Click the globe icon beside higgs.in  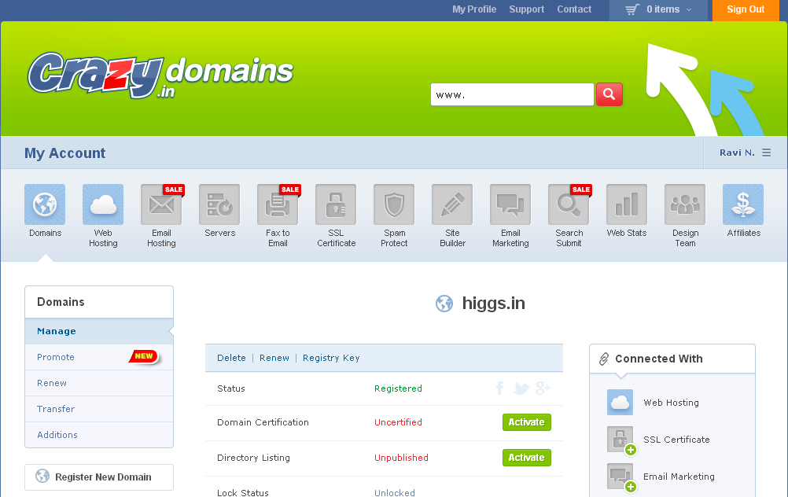[444, 304]
